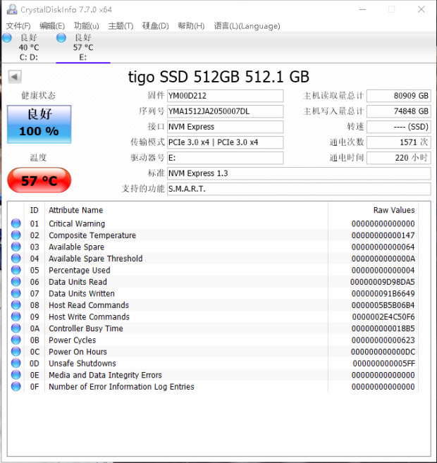437x463 pixels.
Task: Click the 健康状态 label
Action: click(x=38, y=95)
